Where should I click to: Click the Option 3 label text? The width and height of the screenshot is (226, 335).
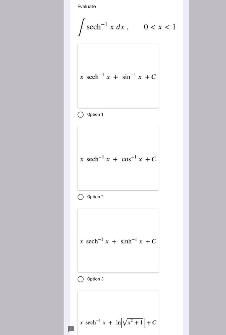click(95, 279)
